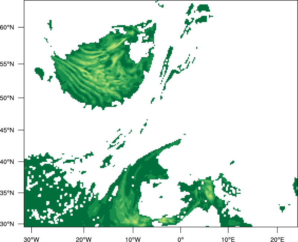The height and width of the screenshot is (242, 298).
Task: Click the 45°N latitude label
Action: click(7, 130)
